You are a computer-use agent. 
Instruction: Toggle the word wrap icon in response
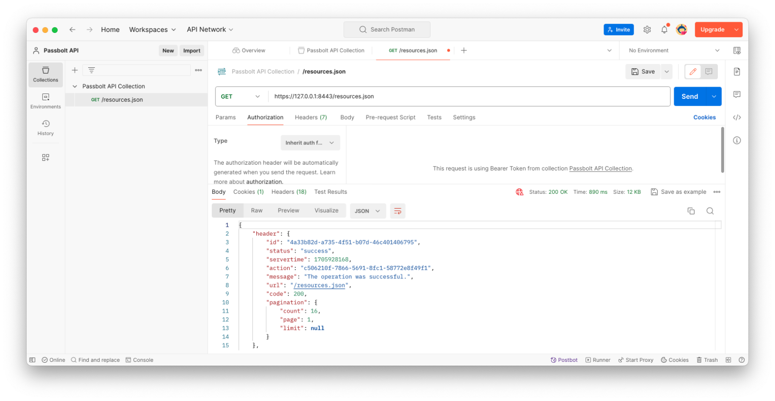point(398,211)
